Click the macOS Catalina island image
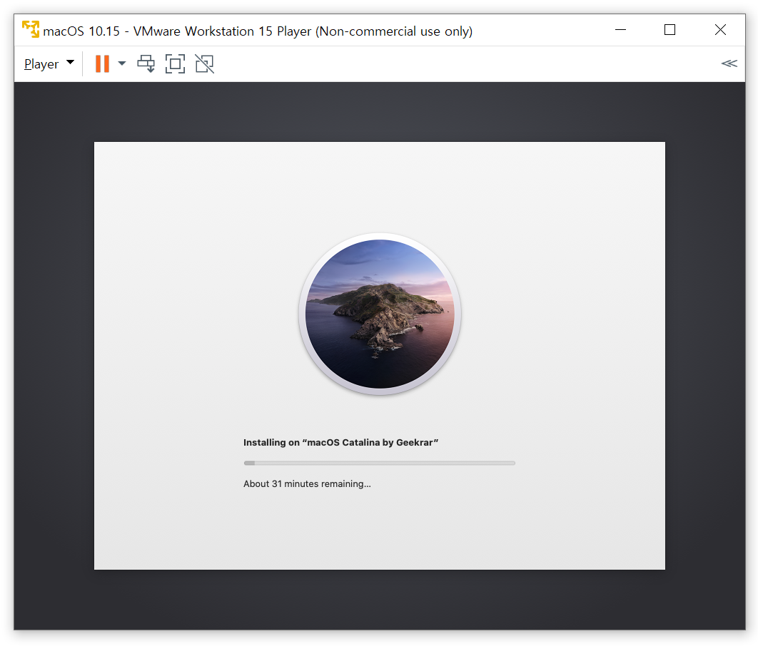This screenshot has height=646, width=758. coord(380,314)
